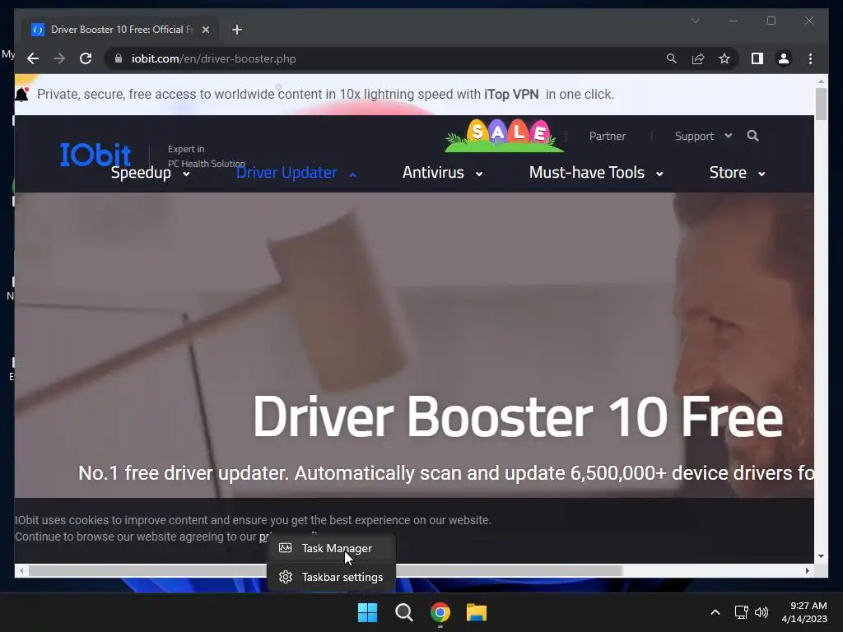Click the page scroll-down arrow
This screenshot has height=632, width=843.
[x=821, y=556]
